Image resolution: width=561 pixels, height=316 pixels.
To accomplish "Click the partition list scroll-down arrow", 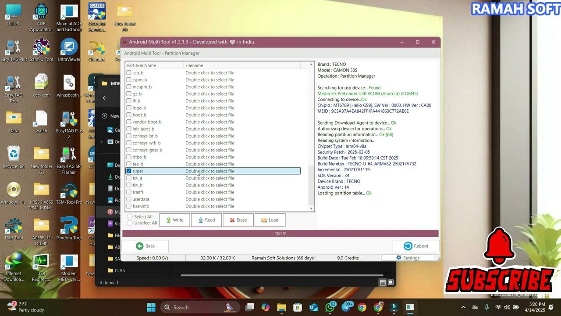I will coord(311,208).
